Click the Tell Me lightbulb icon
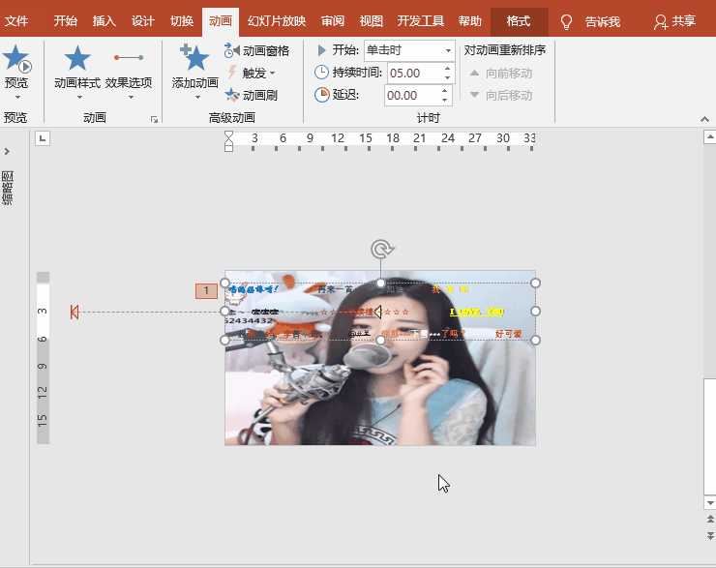The height and width of the screenshot is (568, 716). 566,21
